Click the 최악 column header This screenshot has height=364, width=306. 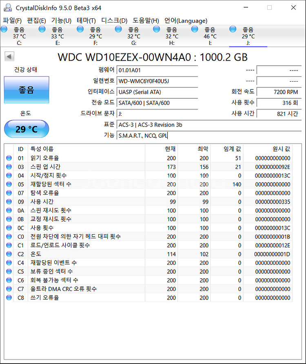pos(194,149)
